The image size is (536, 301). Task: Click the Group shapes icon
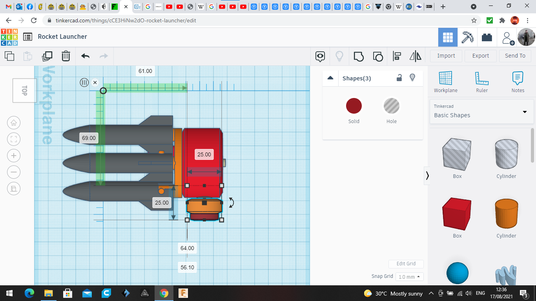tap(359, 56)
